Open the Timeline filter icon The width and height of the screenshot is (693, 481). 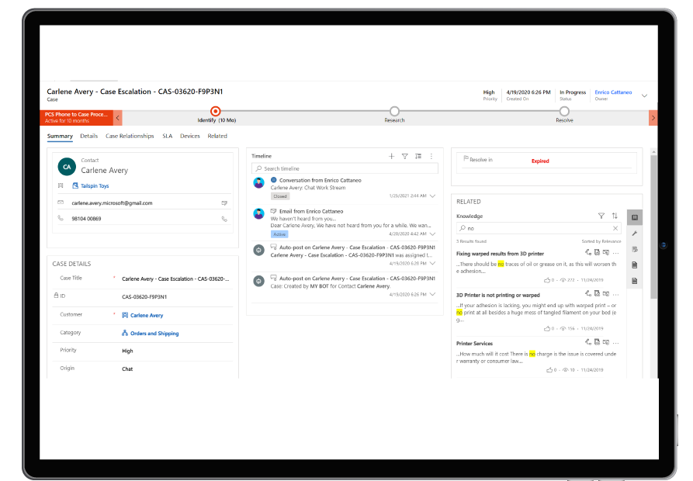pos(404,157)
